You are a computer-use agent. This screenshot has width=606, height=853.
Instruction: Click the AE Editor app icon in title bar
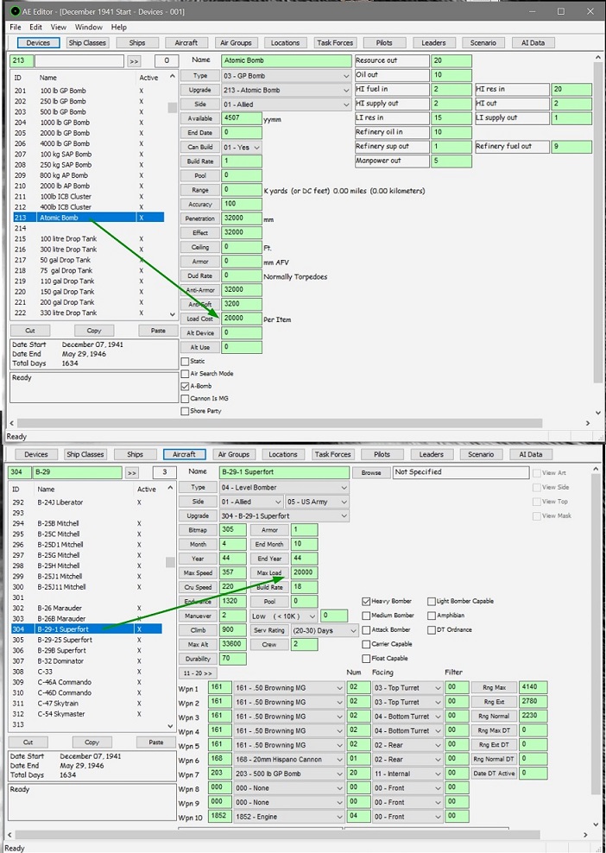coord(15,11)
